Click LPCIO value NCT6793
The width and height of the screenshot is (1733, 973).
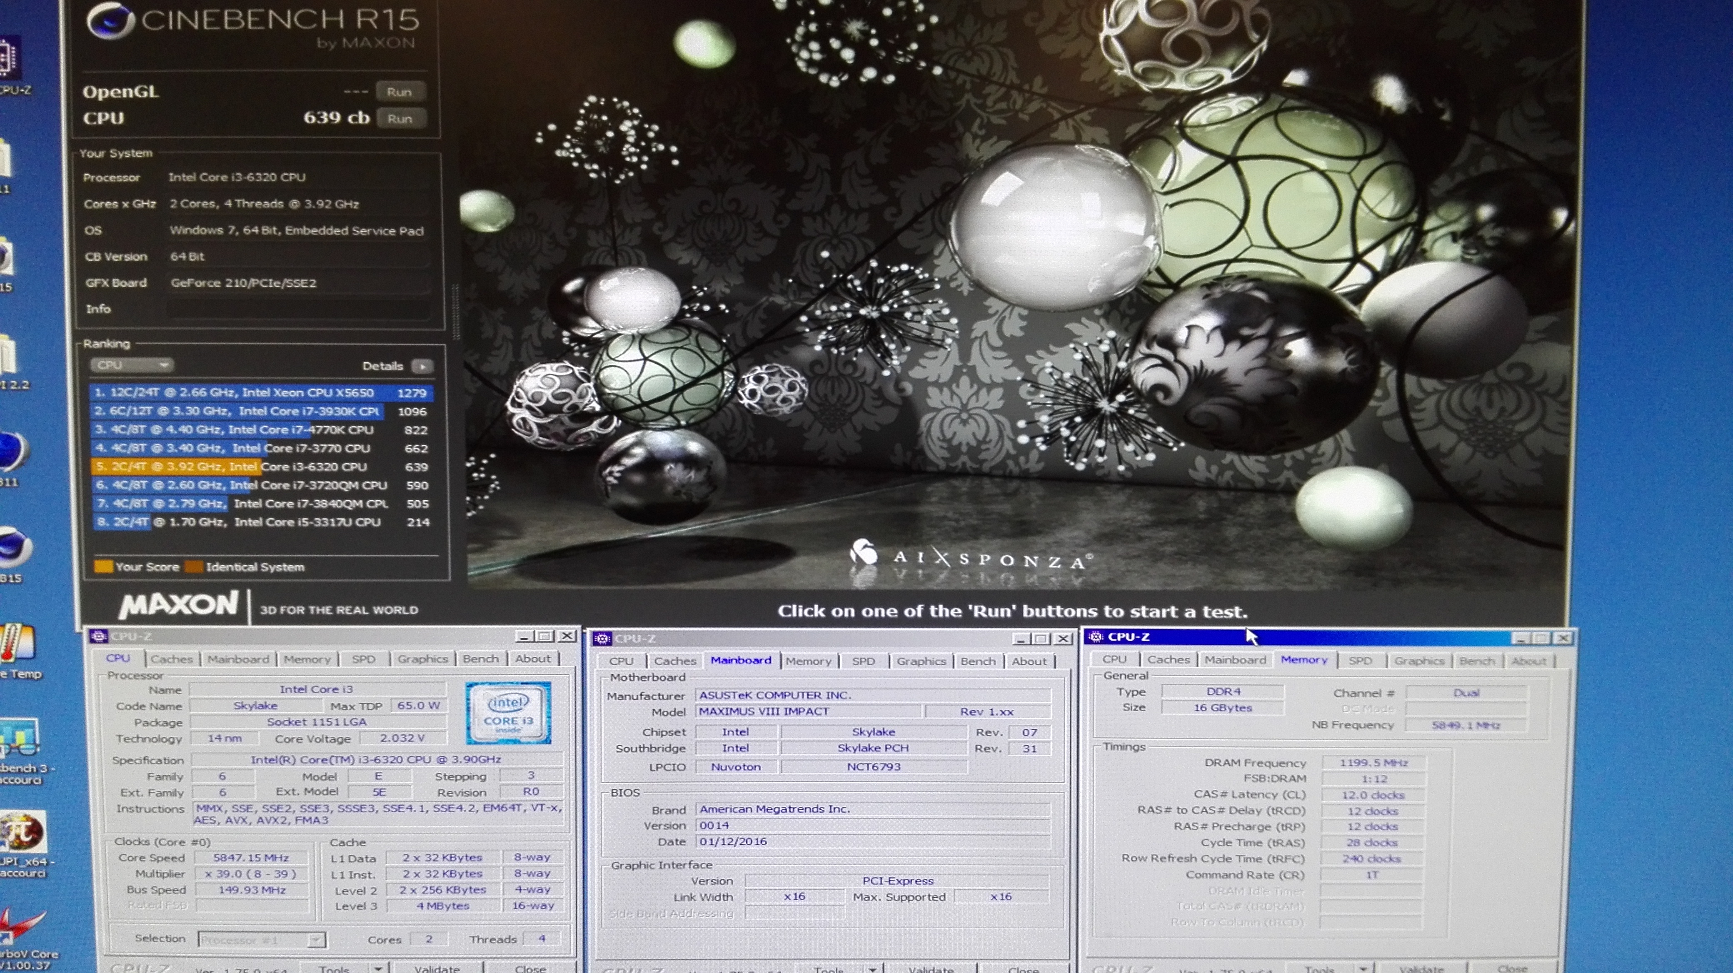pos(873,766)
